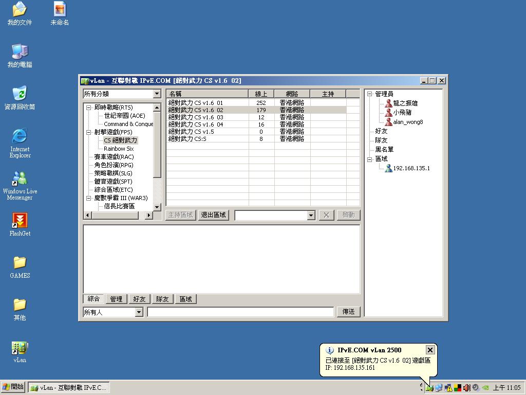Close the IPvE.COM vLan balloon notification
The image size is (526, 395).
click(x=430, y=350)
